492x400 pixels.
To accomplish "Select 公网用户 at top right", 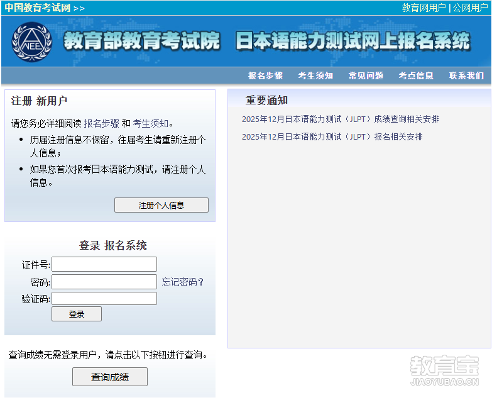I will [x=470, y=8].
